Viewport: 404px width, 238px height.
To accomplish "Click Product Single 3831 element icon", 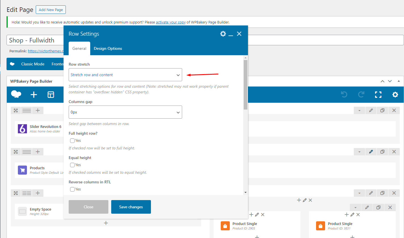I will point(321,226).
